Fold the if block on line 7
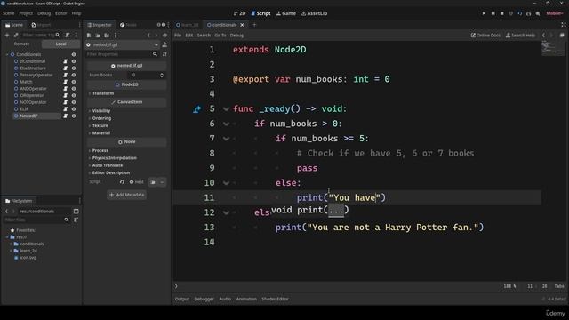The image size is (569, 320). pos(226,139)
